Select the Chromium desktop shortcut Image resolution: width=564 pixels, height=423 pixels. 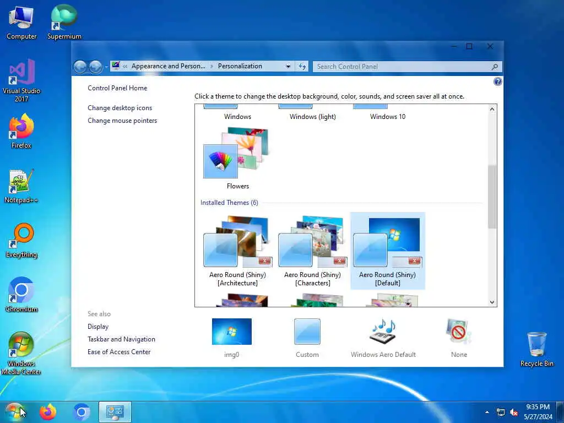coord(21,295)
